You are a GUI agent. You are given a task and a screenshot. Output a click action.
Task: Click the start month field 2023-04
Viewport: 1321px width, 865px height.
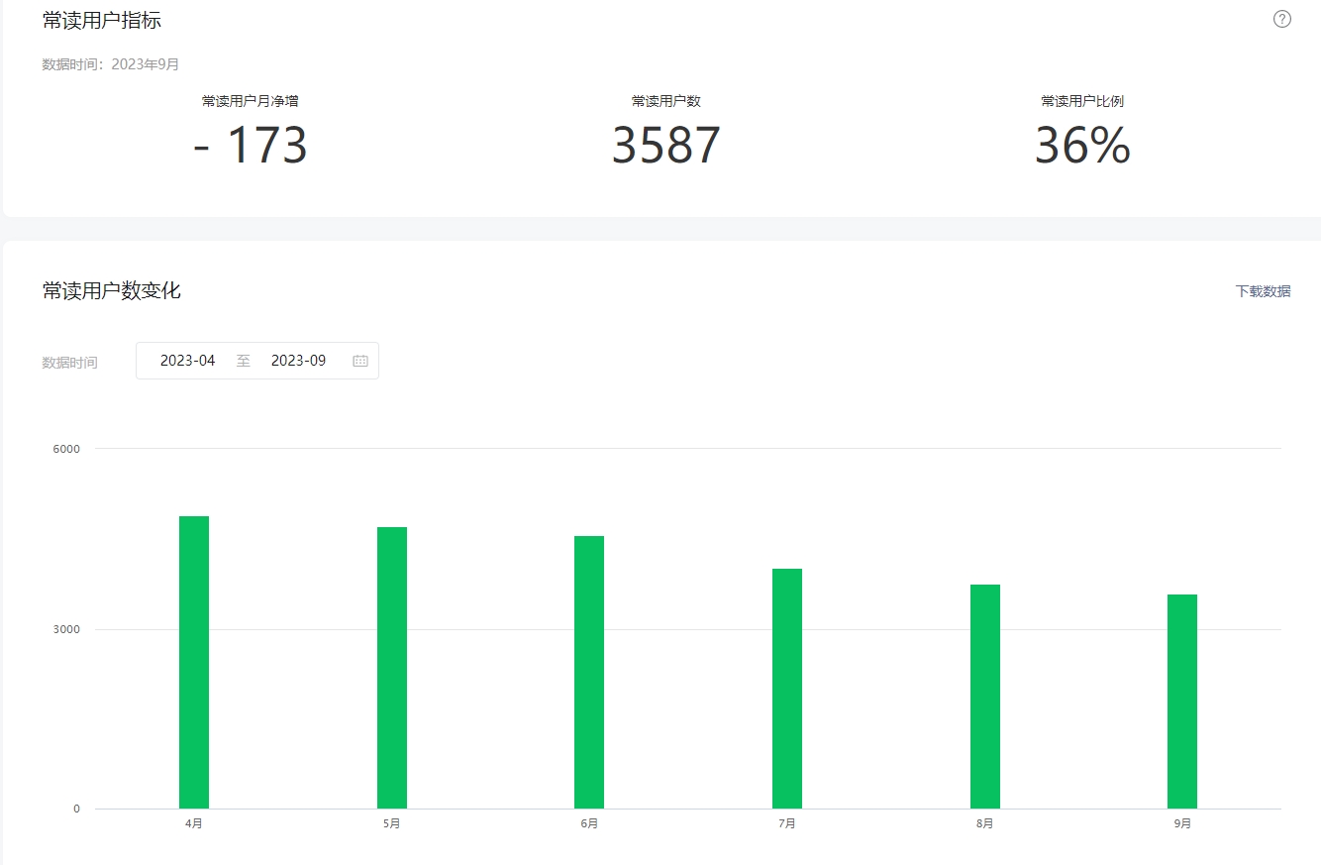(x=188, y=361)
